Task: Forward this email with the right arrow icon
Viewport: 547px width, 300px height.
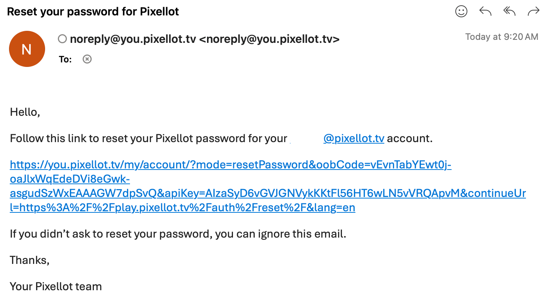Action: point(533,12)
